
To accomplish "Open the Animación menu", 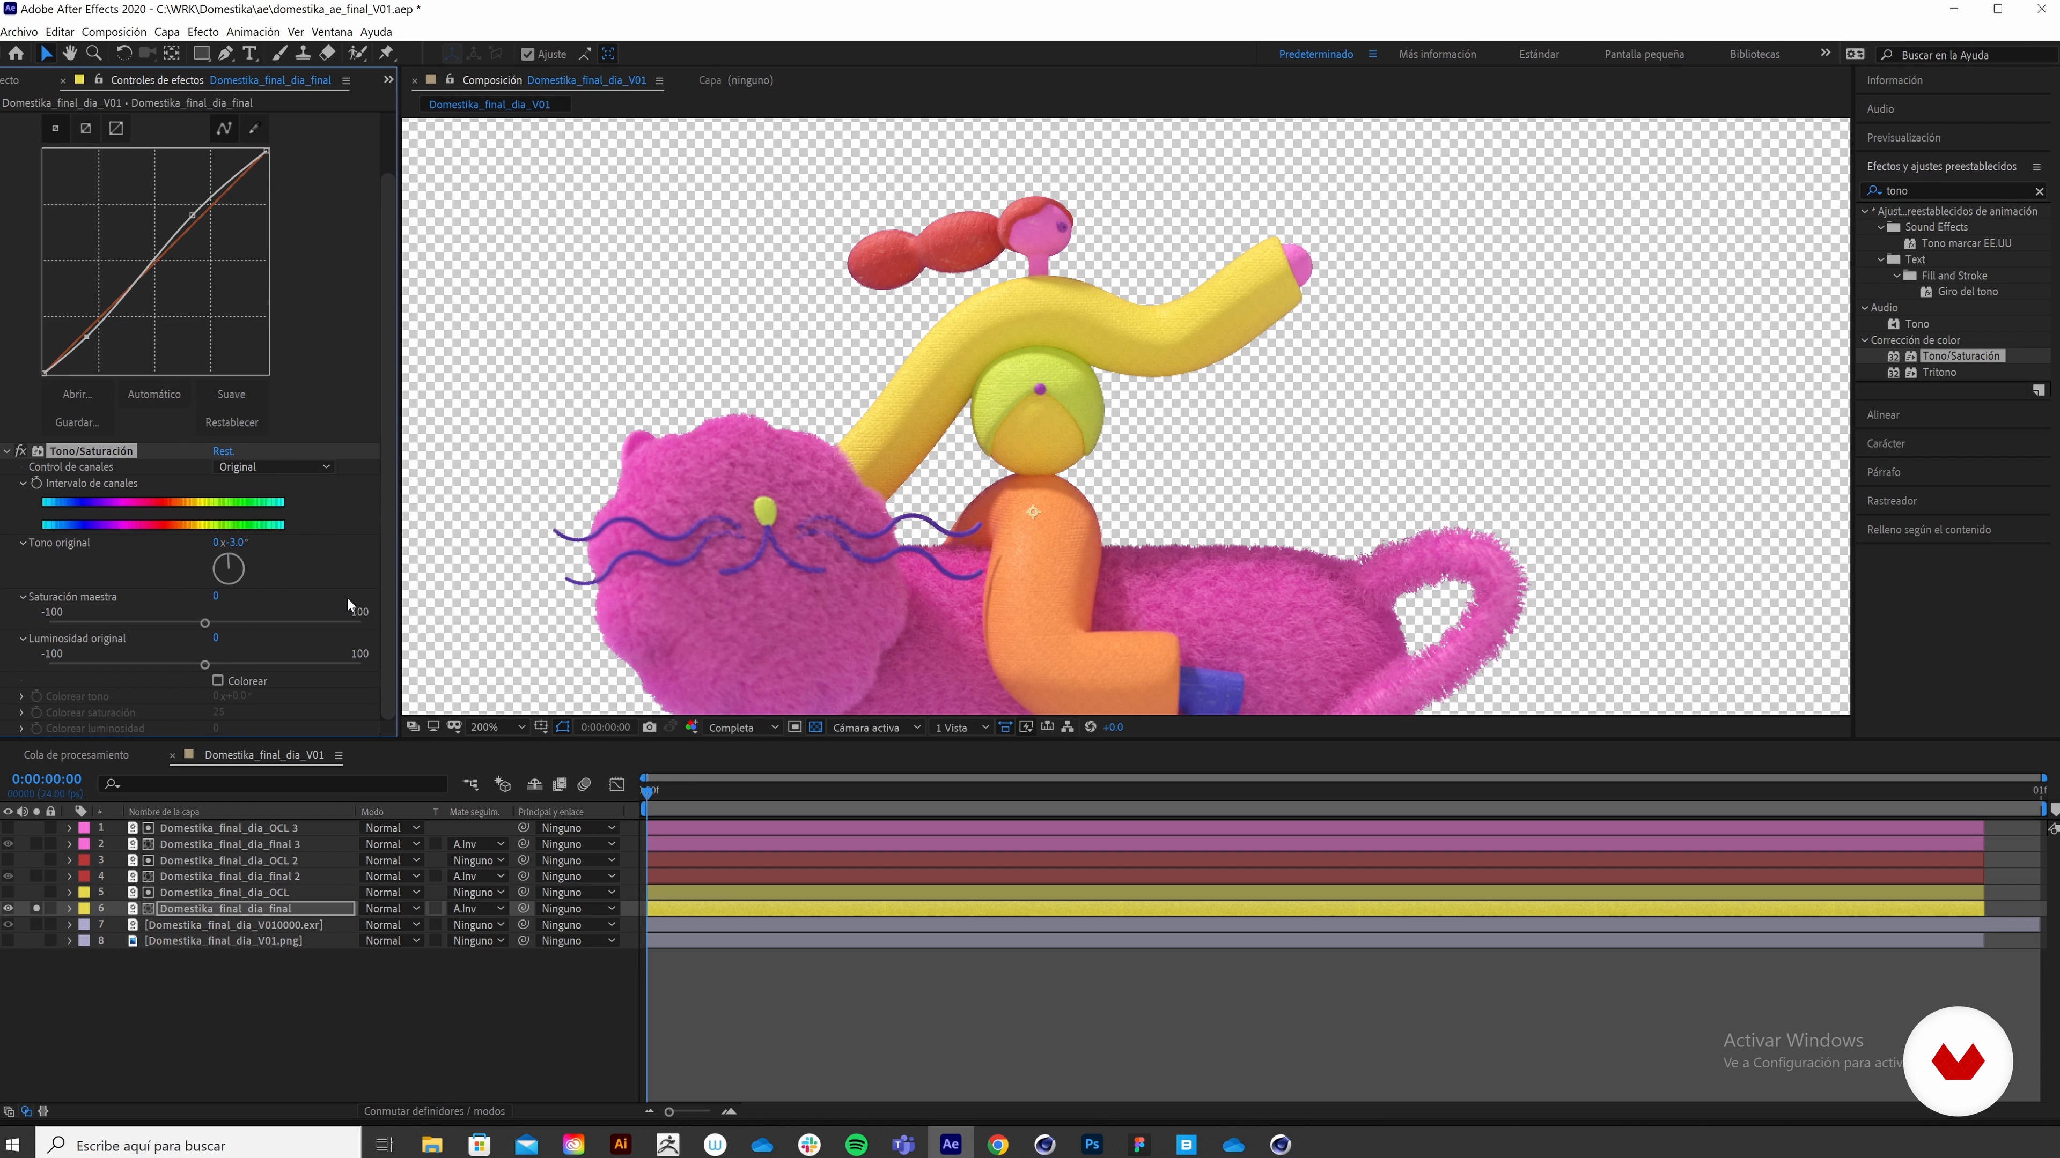I will click(x=253, y=32).
